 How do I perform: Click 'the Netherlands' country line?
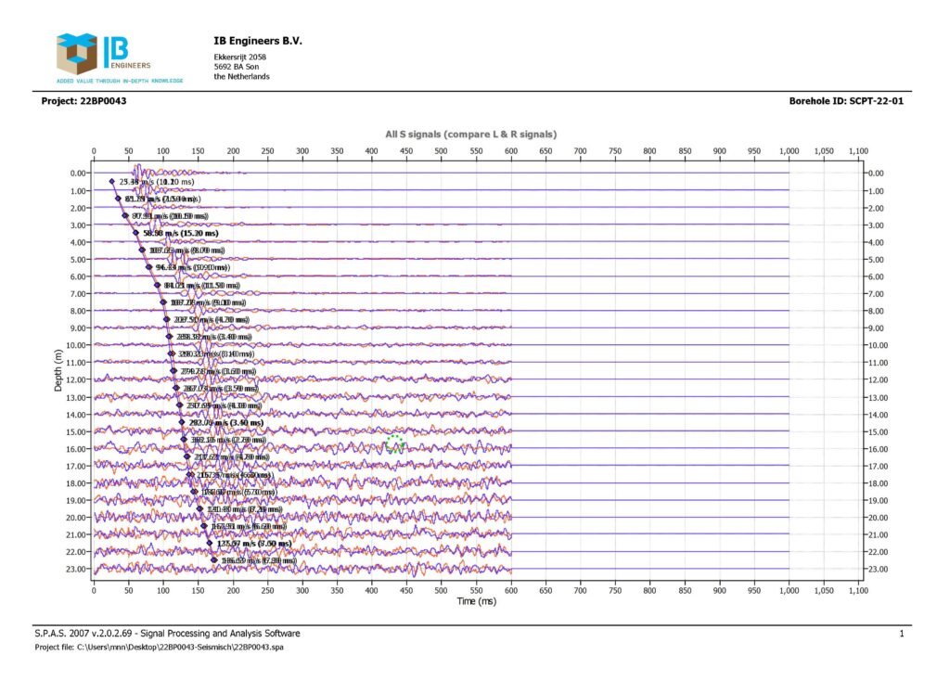pyautogui.click(x=241, y=76)
